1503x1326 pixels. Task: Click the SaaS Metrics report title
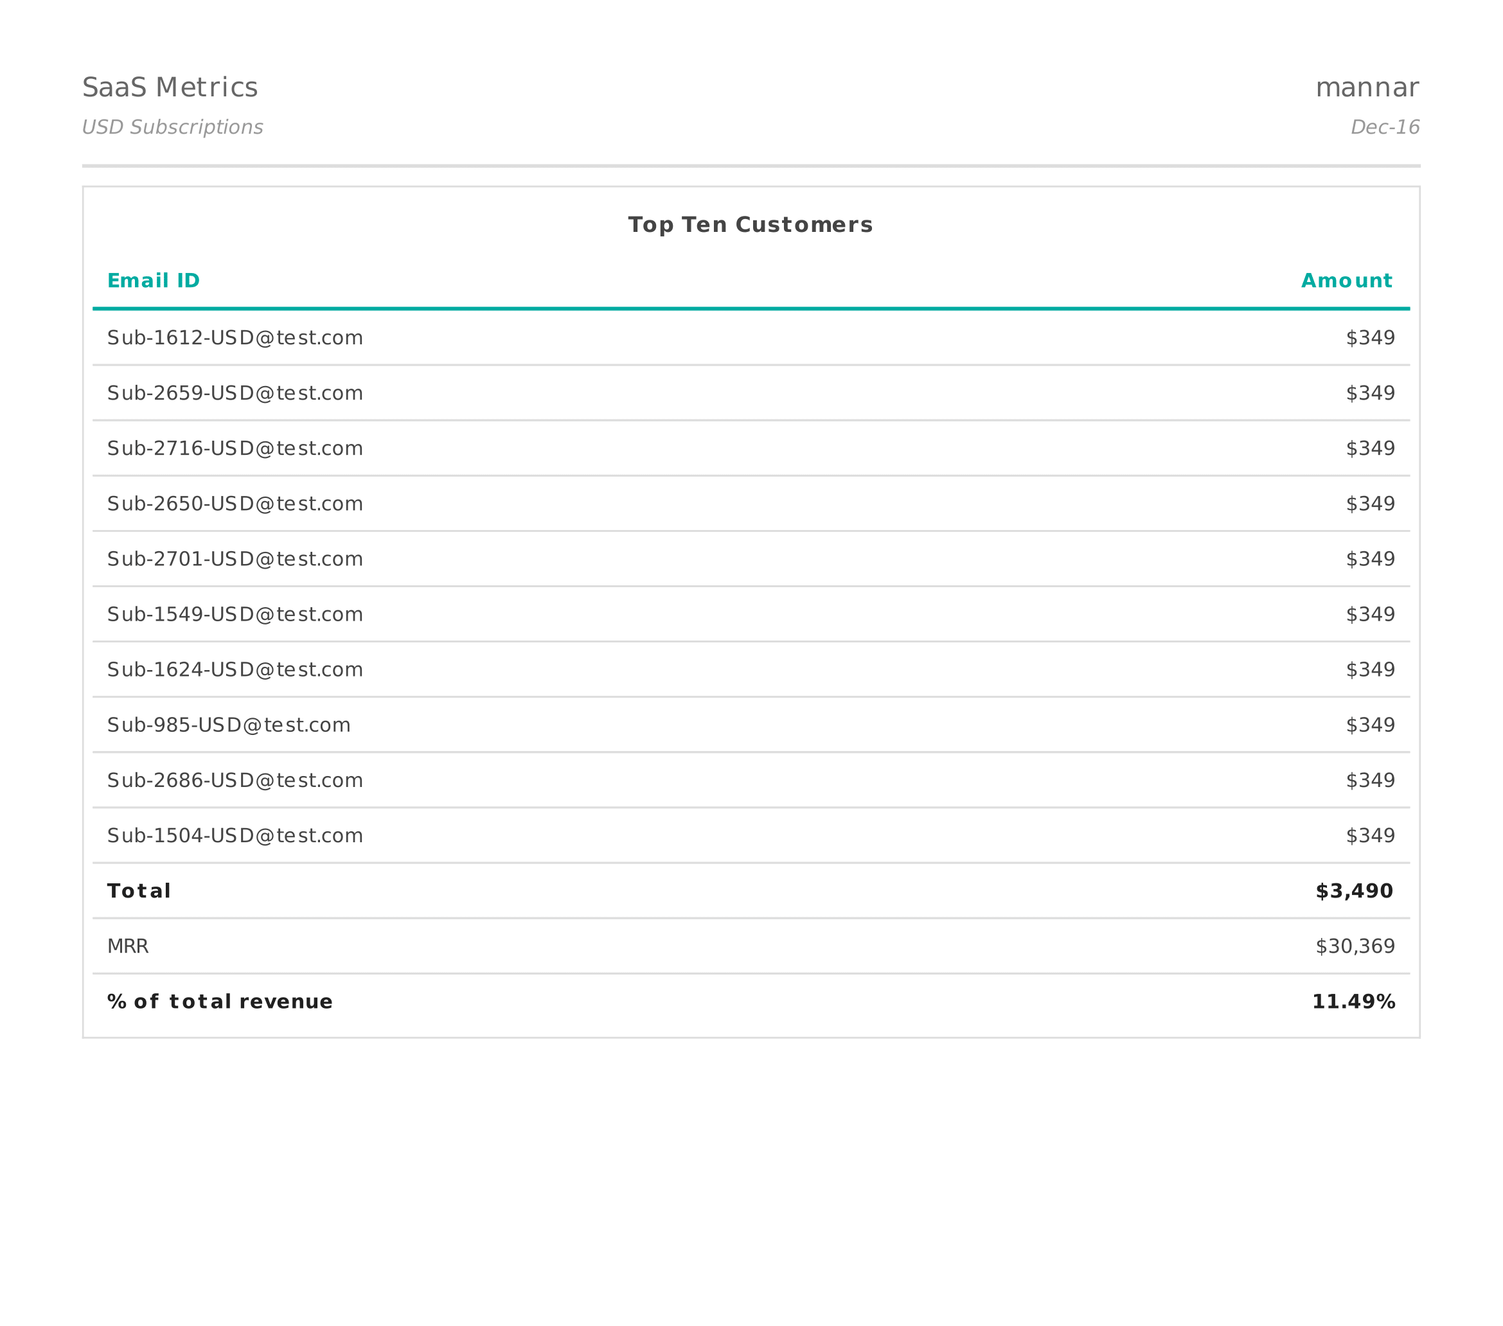pos(170,87)
